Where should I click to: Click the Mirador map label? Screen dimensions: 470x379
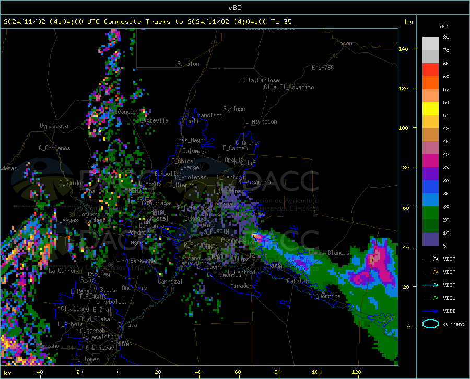[241, 286]
